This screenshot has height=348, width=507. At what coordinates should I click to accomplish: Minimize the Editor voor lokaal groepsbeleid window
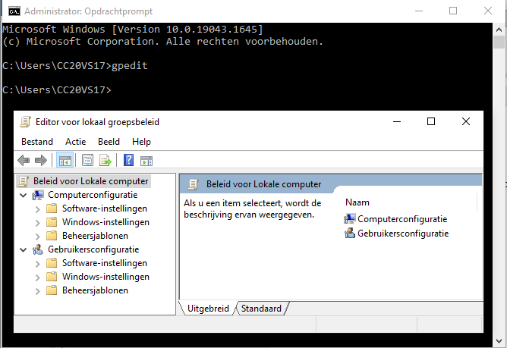[x=397, y=121]
